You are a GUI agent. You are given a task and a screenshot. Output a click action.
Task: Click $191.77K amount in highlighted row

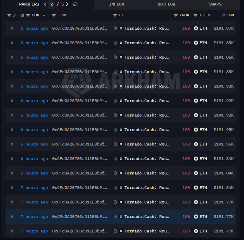coord(224,217)
